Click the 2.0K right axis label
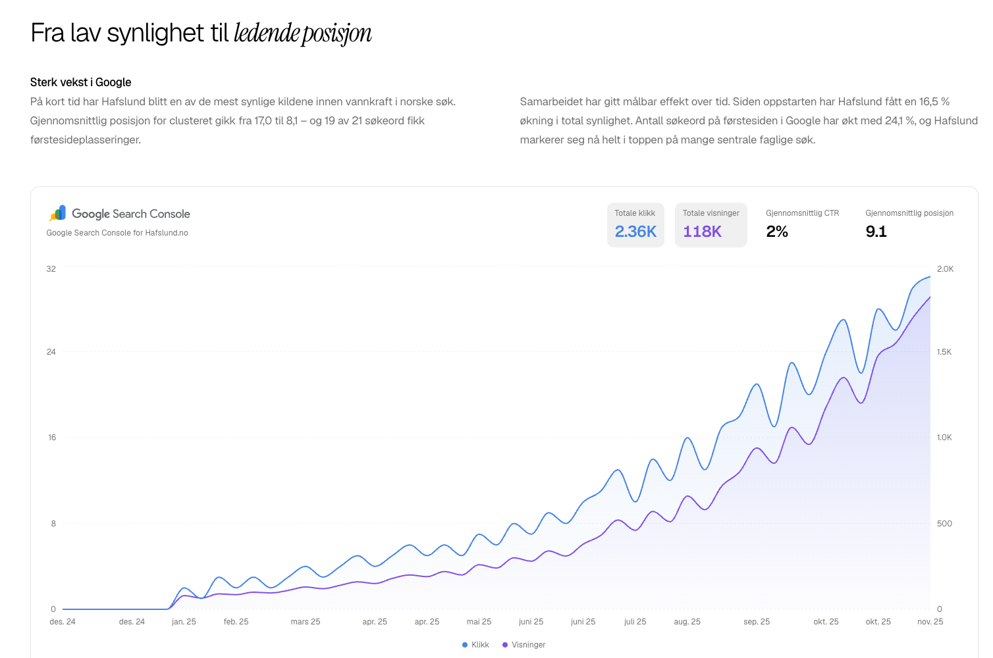The height and width of the screenshot is (658, 993). tap(945, 269)
